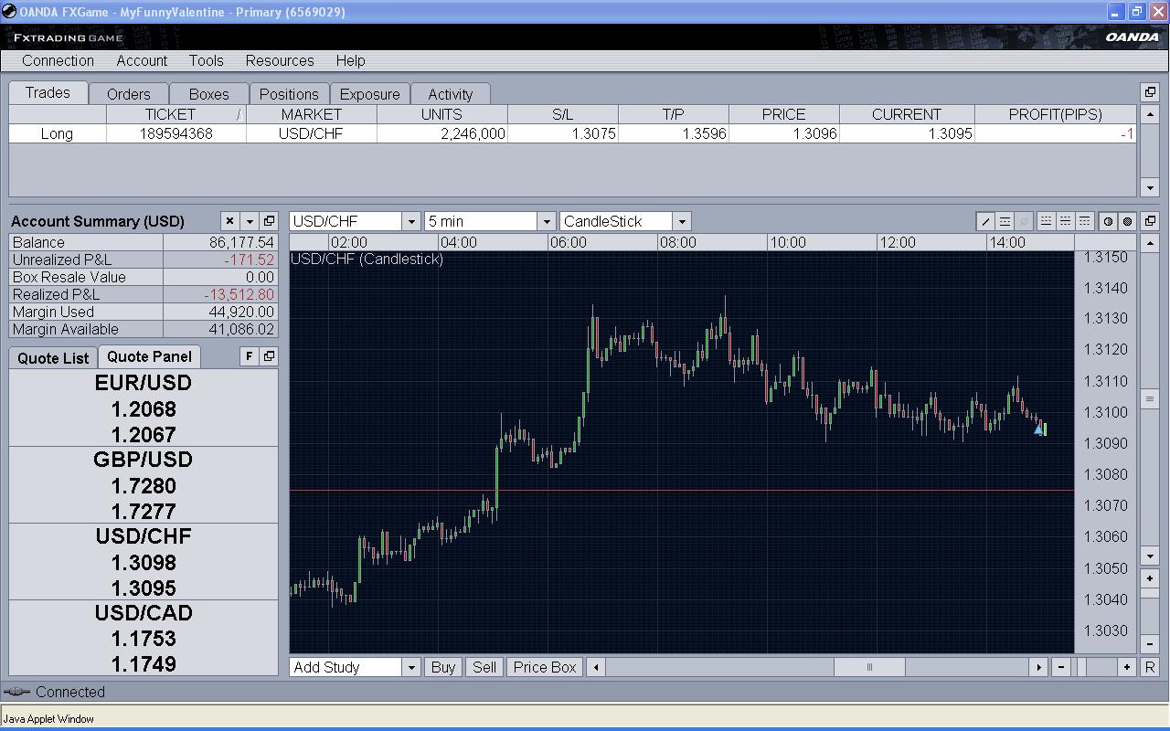
Task: Toggle the dark dotted circle chart option
Action: [1127, 221]
